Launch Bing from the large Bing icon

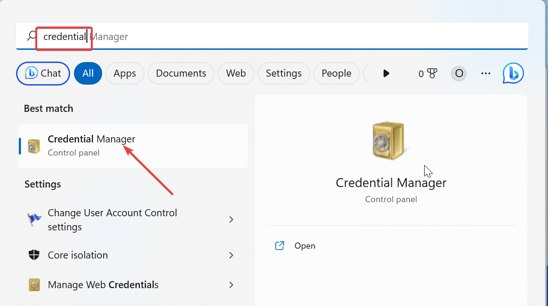514,73
